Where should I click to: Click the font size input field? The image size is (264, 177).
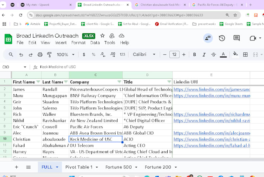click(x=175, y=55)
